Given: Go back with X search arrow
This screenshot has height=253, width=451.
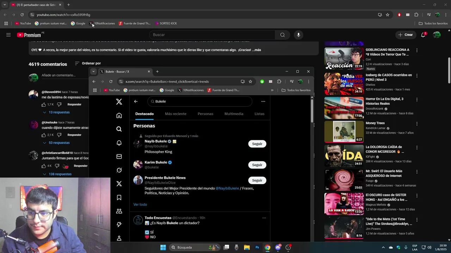Looking at the screenshot, I should click(x=136, y=101).
